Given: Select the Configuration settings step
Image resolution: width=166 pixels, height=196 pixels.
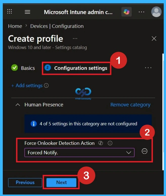Looking at the screenshot, I should (76, 68).
